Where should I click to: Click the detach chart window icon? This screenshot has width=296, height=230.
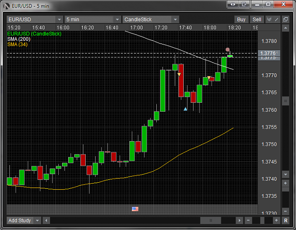tap(286, 19)
